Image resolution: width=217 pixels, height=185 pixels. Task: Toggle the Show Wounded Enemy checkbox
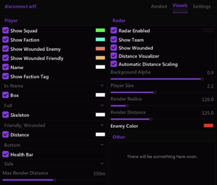pos(6,49)
